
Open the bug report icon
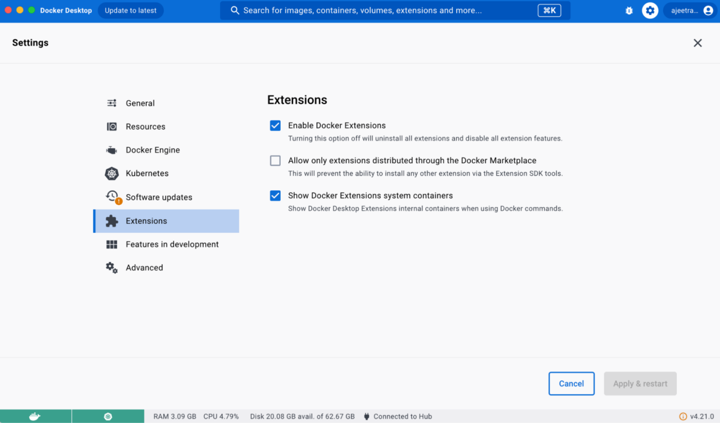(629, 10)
